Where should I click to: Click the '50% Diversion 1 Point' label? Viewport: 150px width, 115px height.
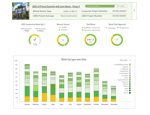[26, 30]
